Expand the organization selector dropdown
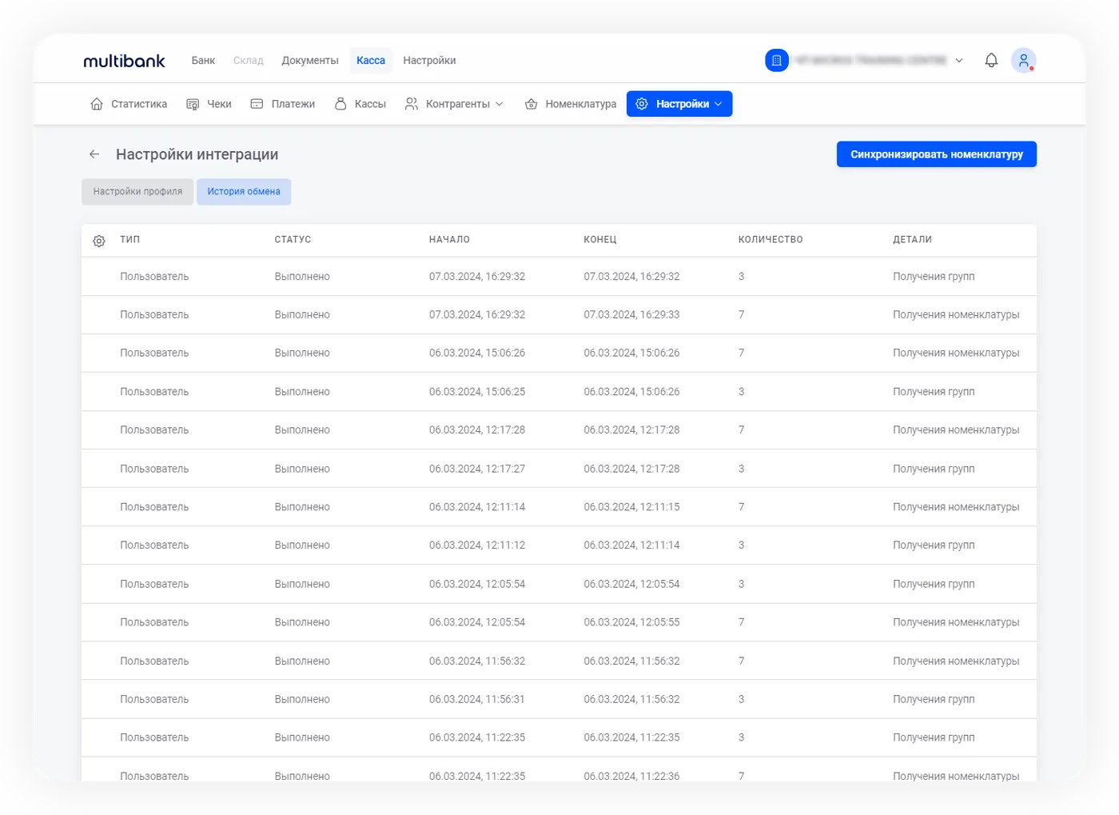 tap(959, 61)
